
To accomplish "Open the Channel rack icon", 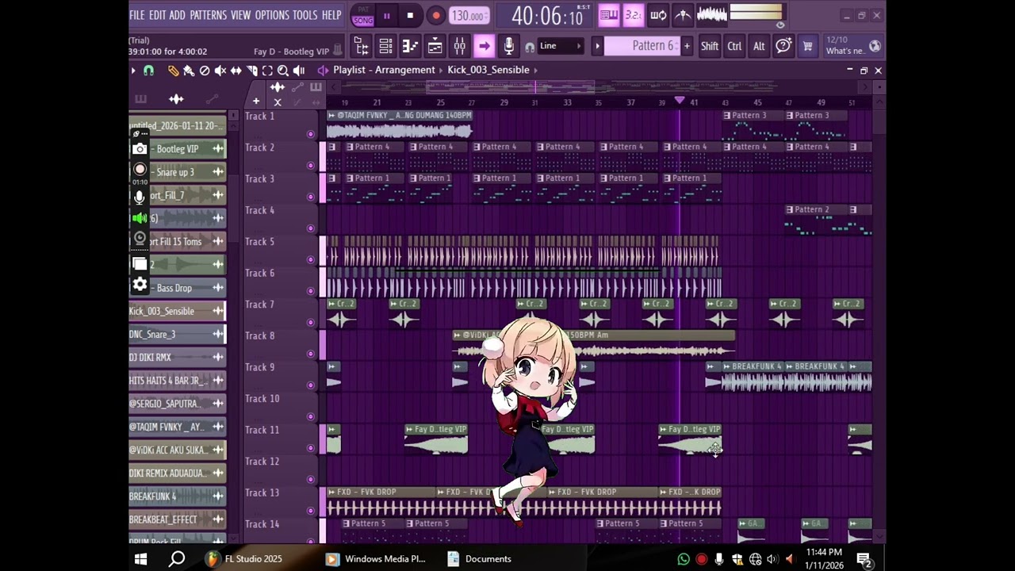I will click(385, 47).
